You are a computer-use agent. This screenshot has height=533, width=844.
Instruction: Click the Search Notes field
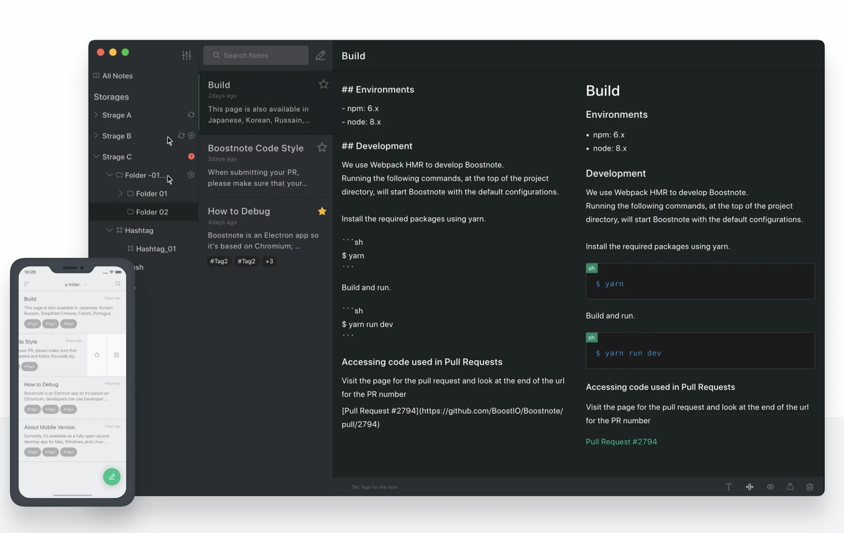(x=256, y=55)
